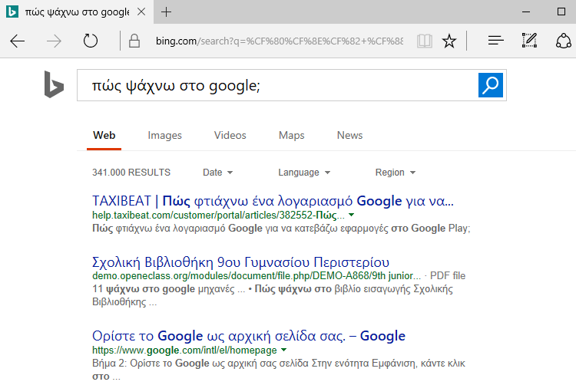The height and width of the screenshot is (385, 576).
Task: Switch to Videos results tab
Action: click(230, 135)
